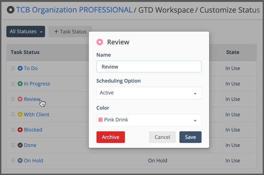Click the Task Status column header
Viewport: 264px width, 175px height.
pyautogui.click(x=25, y=52)
